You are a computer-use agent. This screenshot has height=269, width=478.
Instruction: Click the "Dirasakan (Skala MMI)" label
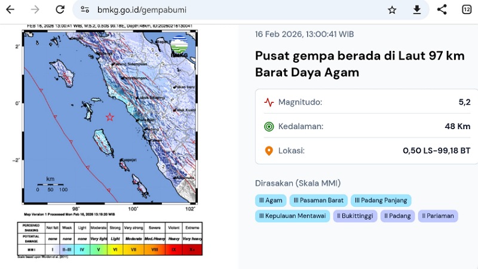[x=298, y=184]
